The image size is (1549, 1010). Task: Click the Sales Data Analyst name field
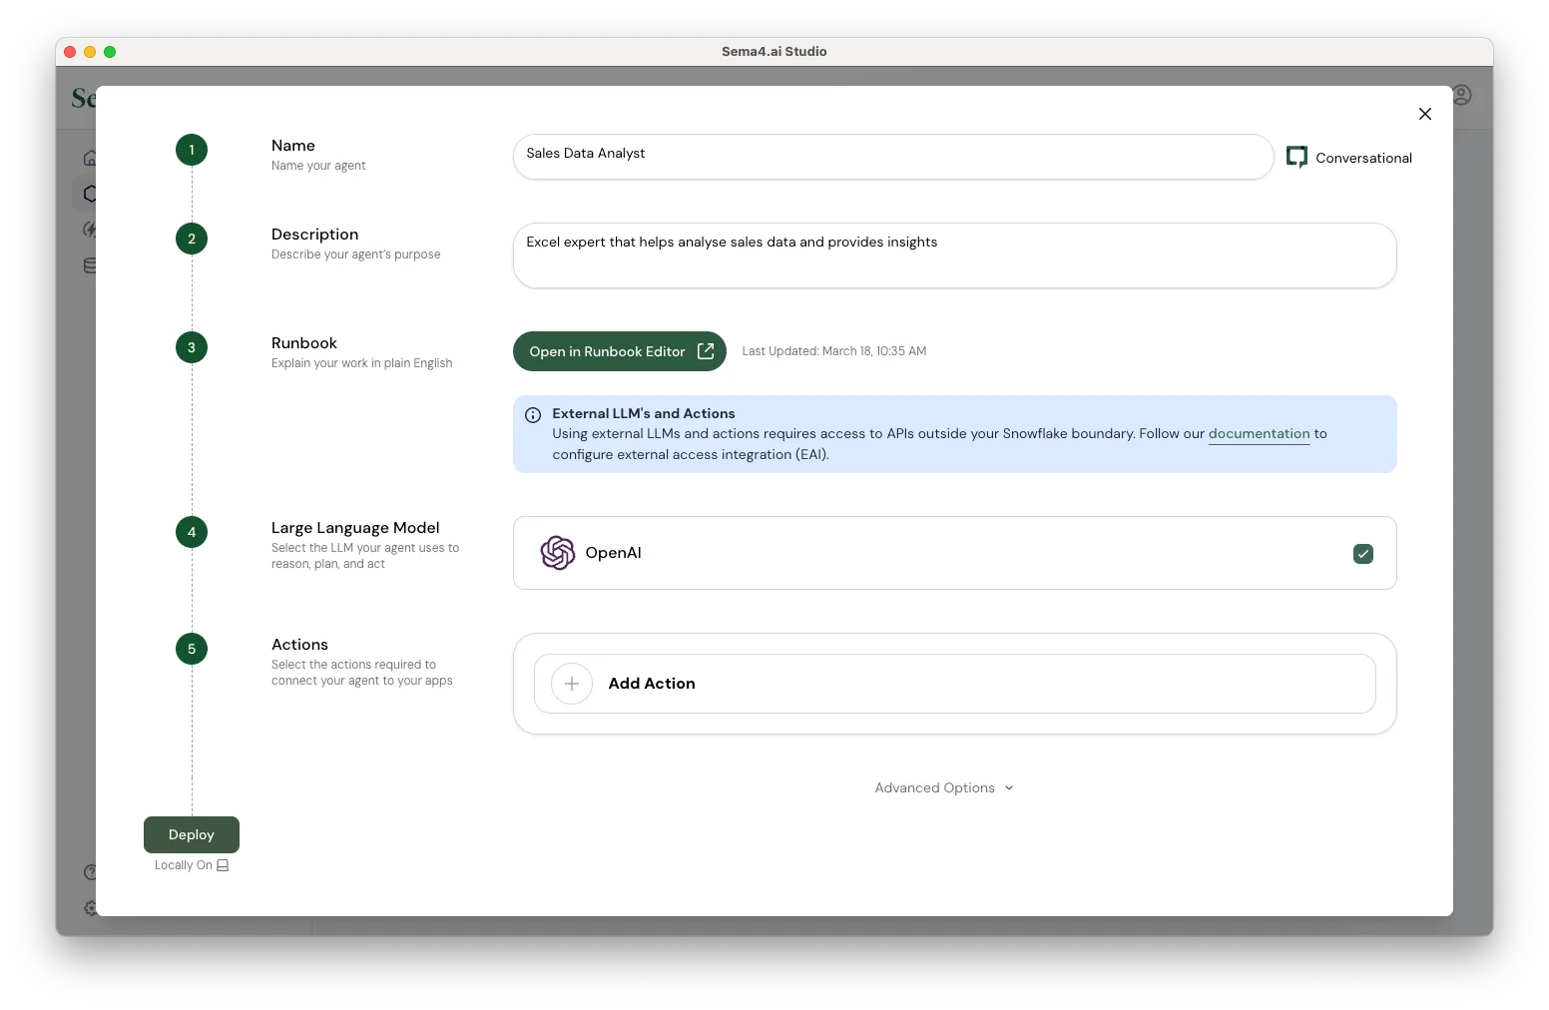891,156
